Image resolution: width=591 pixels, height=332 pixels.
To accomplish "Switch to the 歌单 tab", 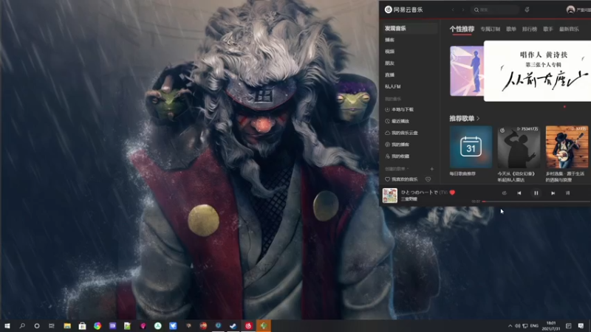I will click(511, 29).
